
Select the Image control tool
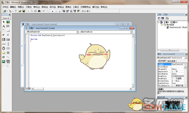(3, 62)
